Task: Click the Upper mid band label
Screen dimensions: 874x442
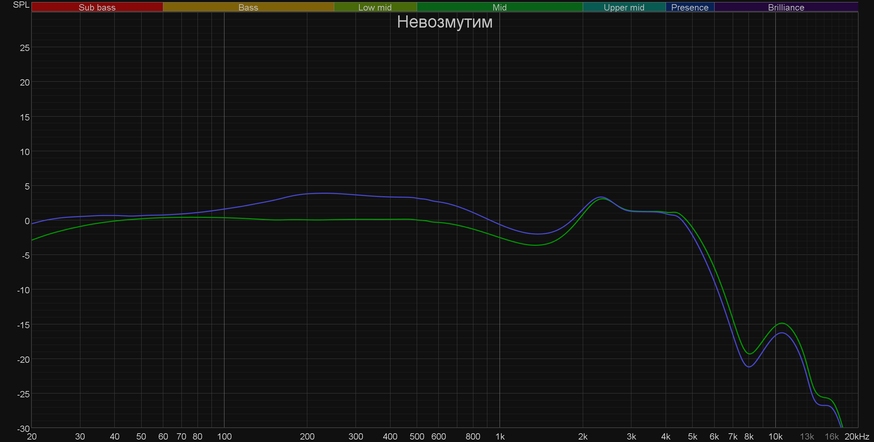Action: tap(624, 7)
